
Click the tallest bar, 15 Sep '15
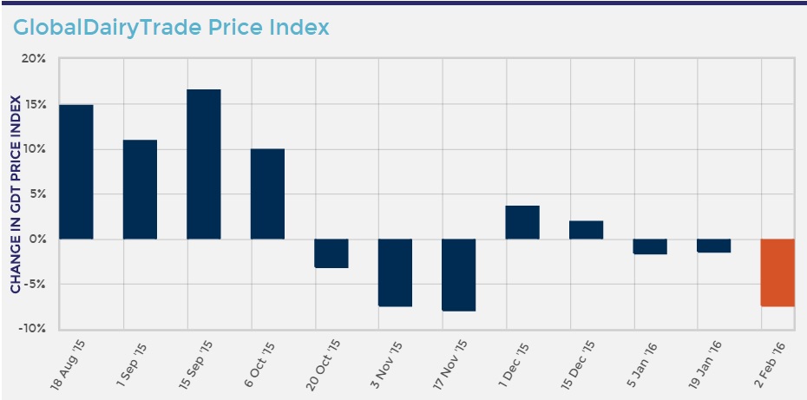[x=204, y=164]
